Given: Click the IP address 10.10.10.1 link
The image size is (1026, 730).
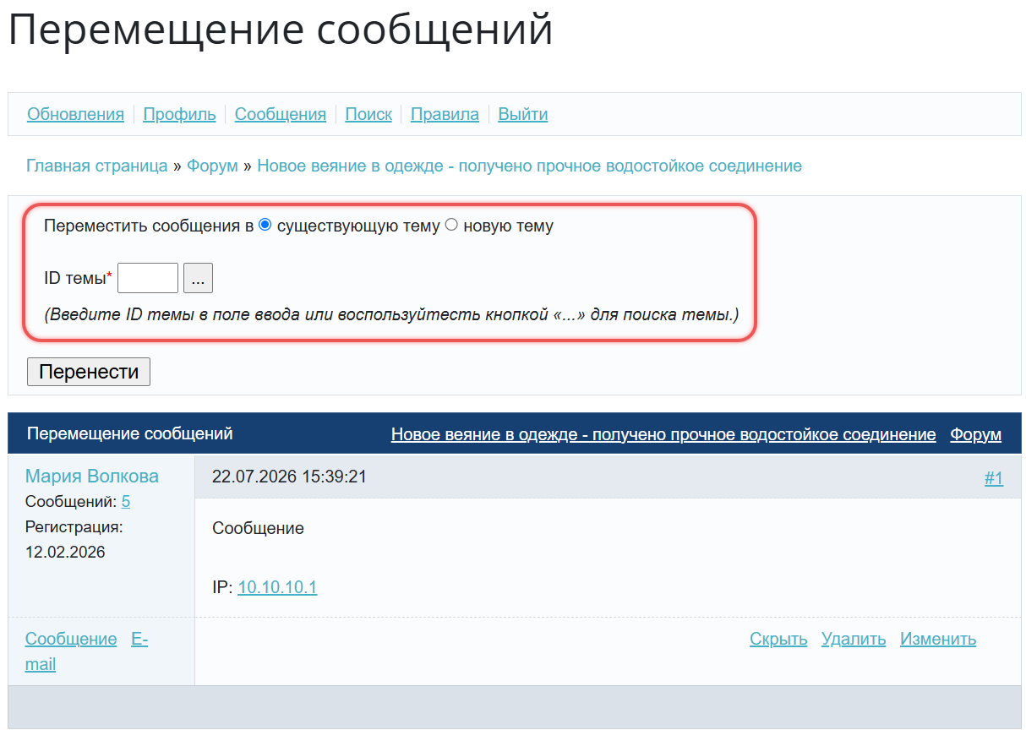Looking at the screenshot, I should tap(277, 587).
